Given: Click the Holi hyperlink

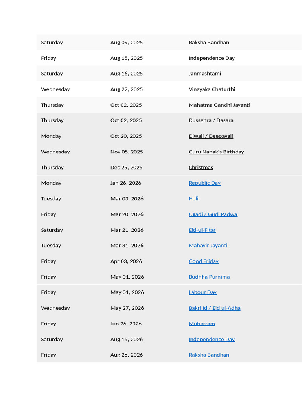Looking at the screenshot, I should (193, 199).
